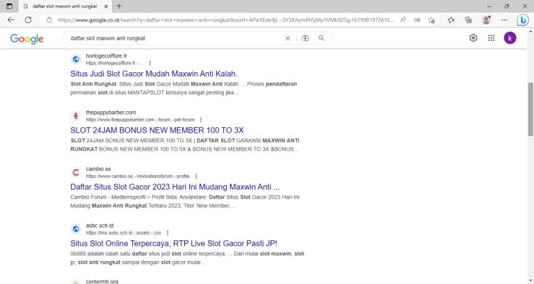The width and height of the screenshot is (534, 284).
Task: Reload the current page
Action: pos(29,19)
